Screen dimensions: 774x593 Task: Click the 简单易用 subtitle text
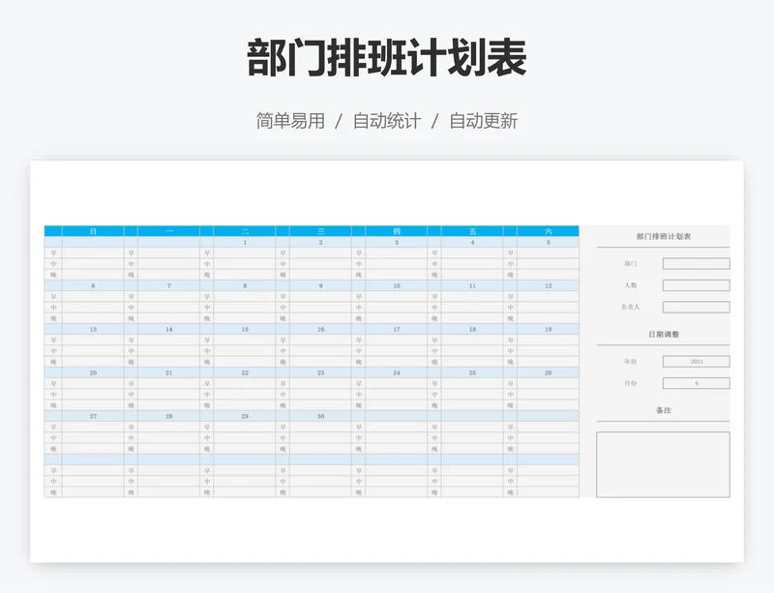[290, 121]
